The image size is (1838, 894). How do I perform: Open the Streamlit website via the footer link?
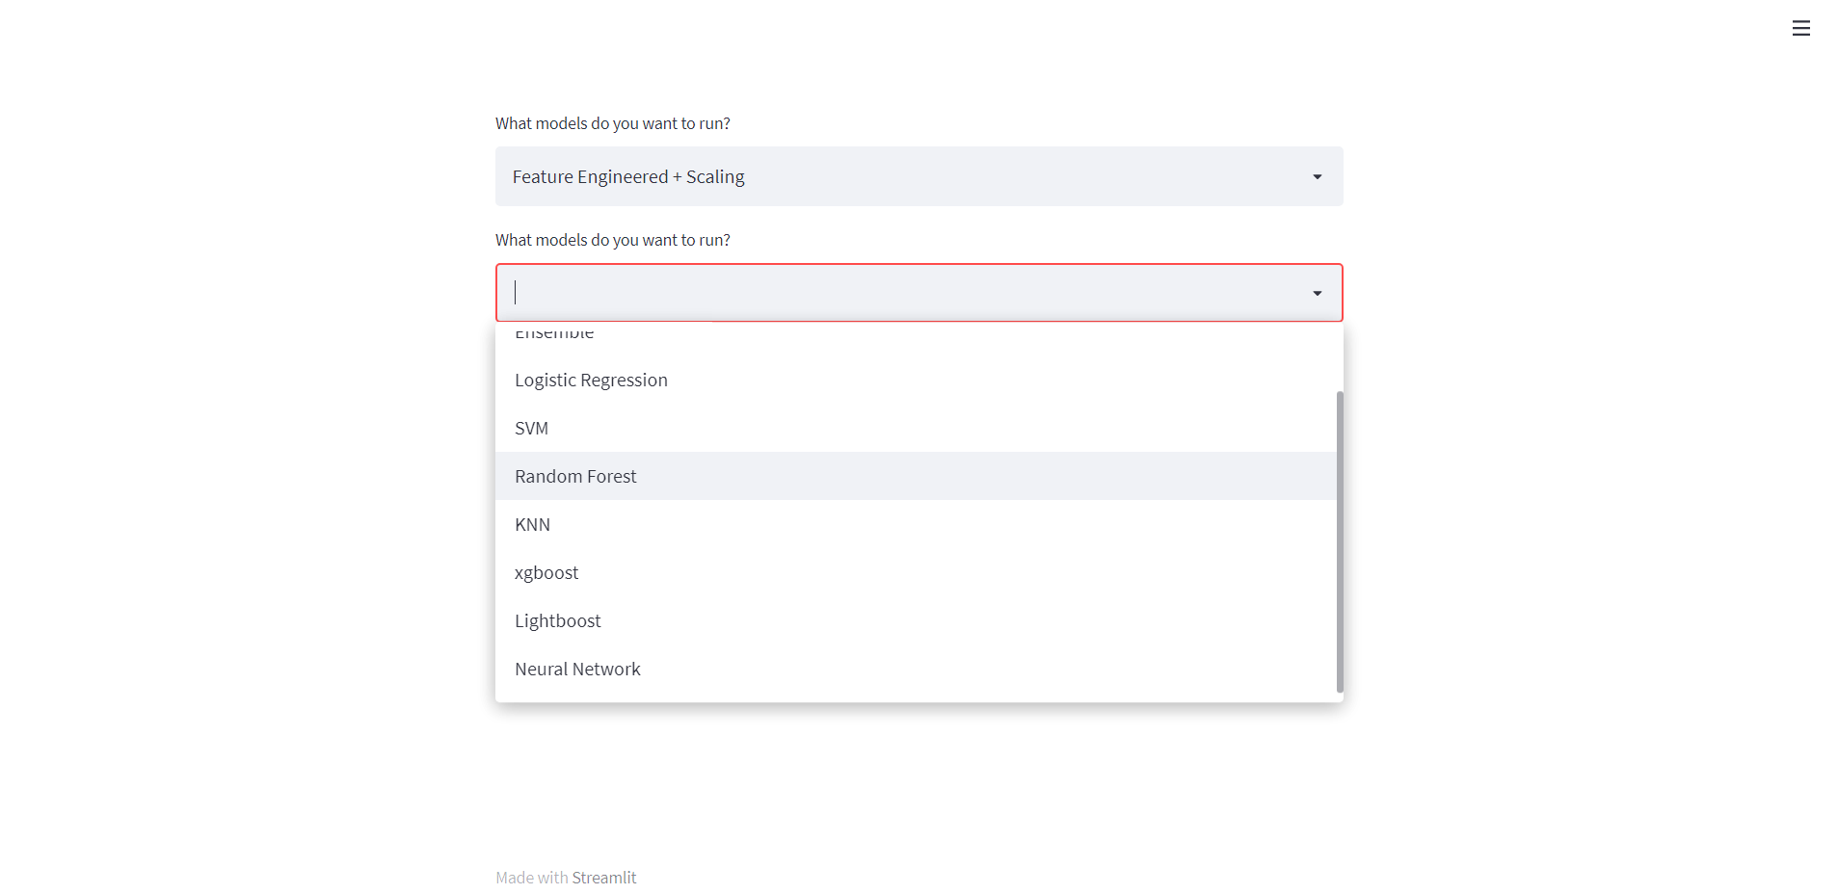[604, 877]
